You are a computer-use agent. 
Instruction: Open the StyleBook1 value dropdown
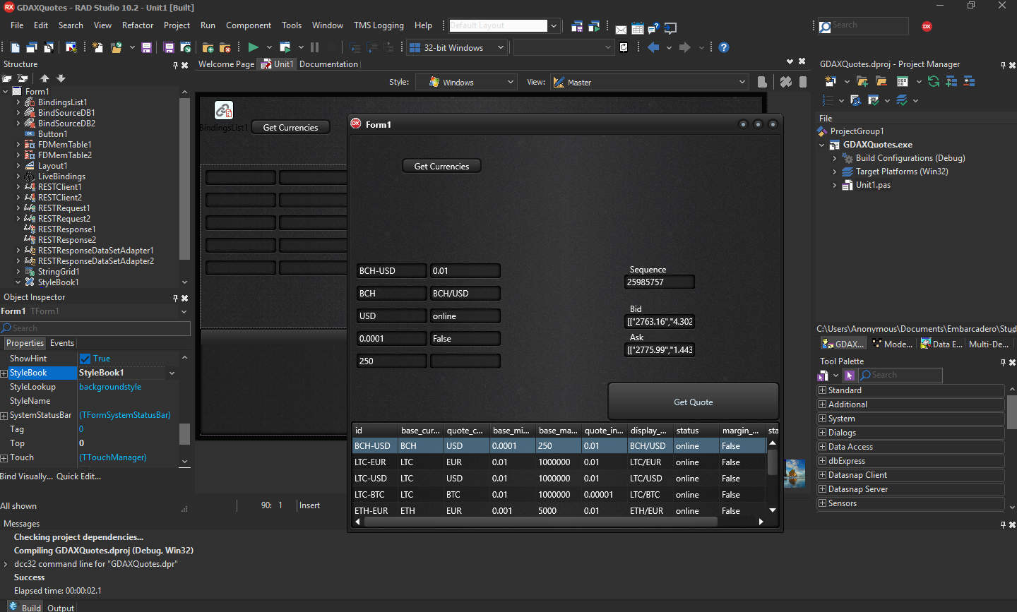click(172, 373)
